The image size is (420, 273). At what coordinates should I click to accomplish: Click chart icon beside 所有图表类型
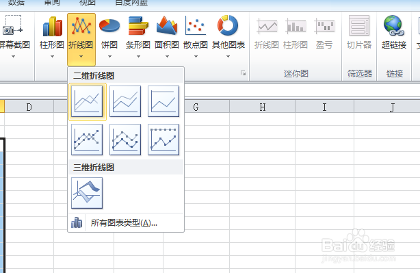point(77,222)
